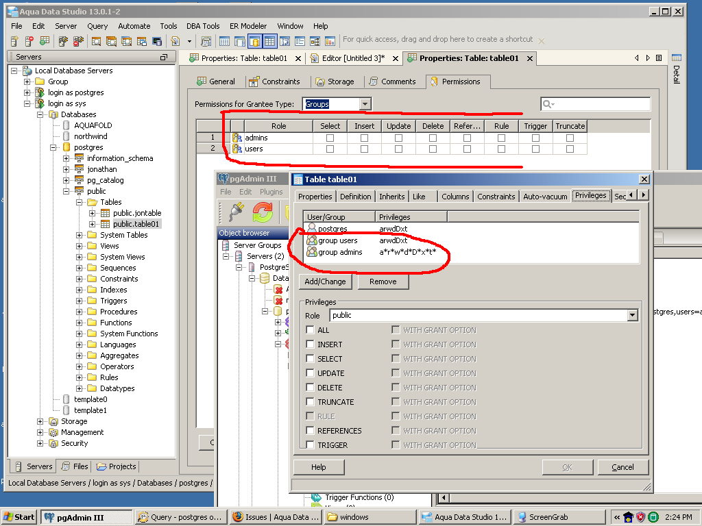Open the Role public dropdown

click(632, 315)
